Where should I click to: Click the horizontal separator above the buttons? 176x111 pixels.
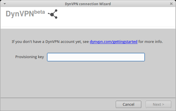(88, 98)
